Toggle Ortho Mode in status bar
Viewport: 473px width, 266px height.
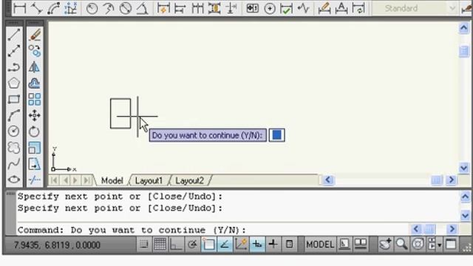[x=176, y=245]
